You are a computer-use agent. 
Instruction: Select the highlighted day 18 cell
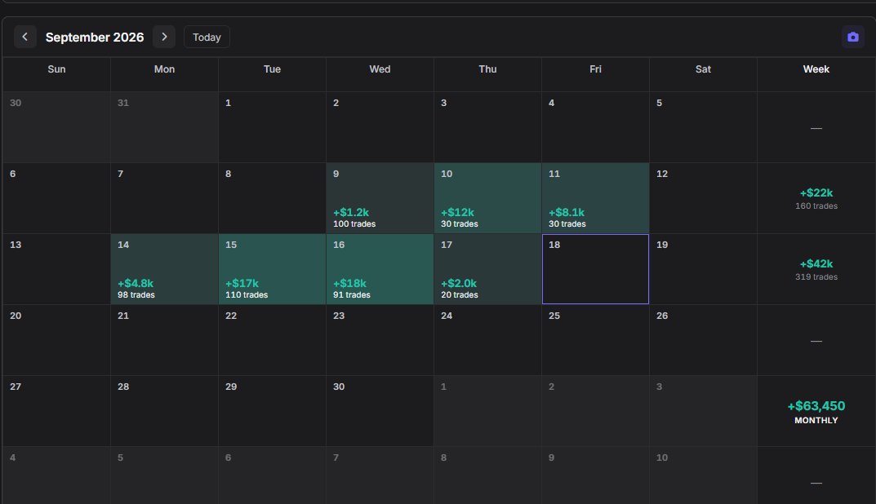tap(595, 269)
